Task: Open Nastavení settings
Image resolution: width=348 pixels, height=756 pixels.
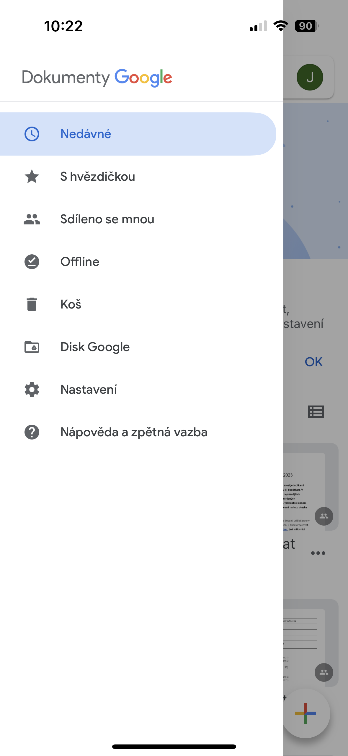Action: pos(89,390)
